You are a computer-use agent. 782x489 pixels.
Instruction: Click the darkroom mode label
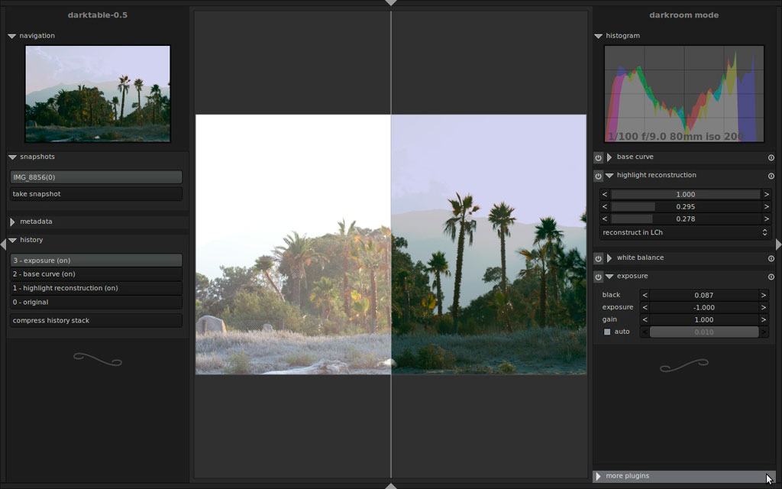683,15
